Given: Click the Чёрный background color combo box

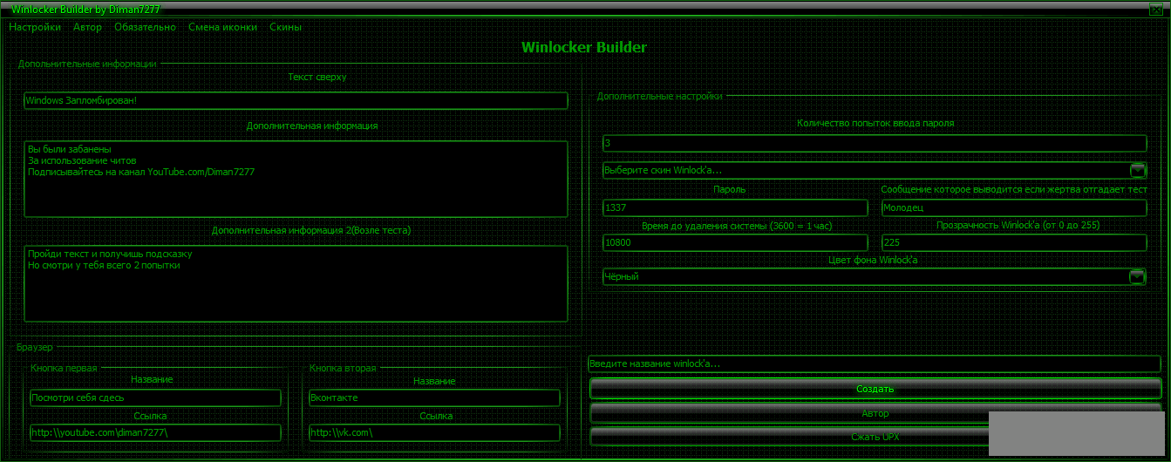Looking at the screenshot, I should 863,277.
